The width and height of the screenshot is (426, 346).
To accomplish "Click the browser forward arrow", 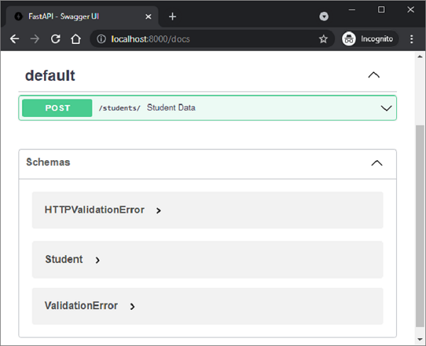I will coord(35,39).
